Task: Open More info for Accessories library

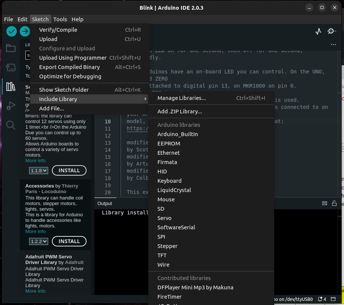Action: coord(35,231)
